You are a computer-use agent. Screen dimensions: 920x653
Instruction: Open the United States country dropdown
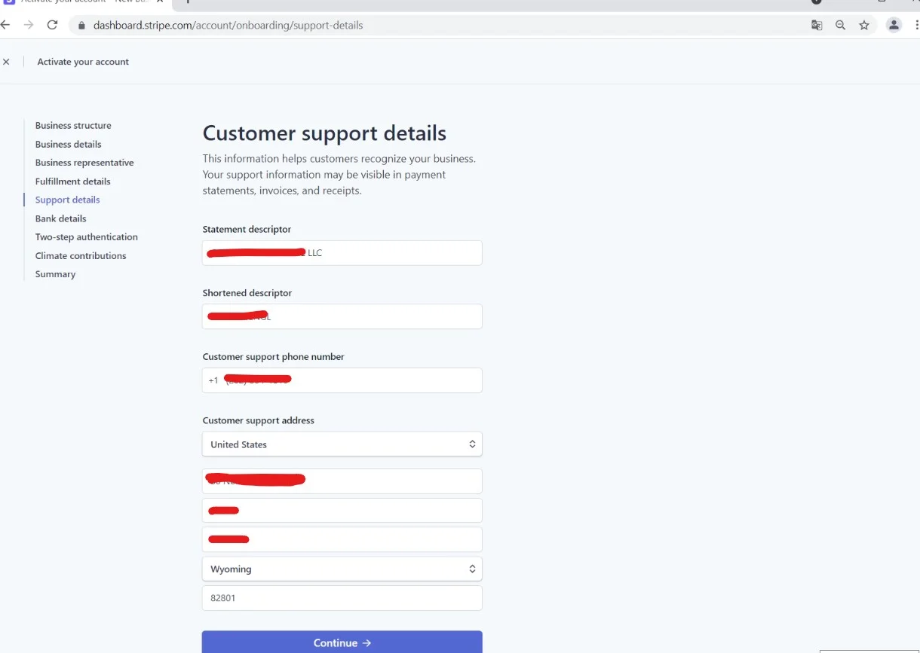coord(342,444)
